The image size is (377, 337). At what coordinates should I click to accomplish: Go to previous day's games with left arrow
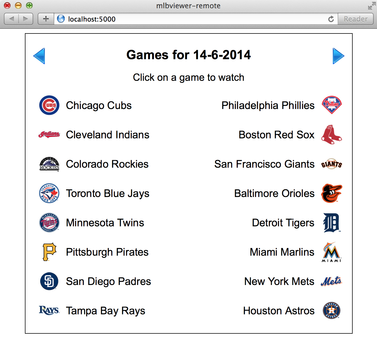pos(39,56)
